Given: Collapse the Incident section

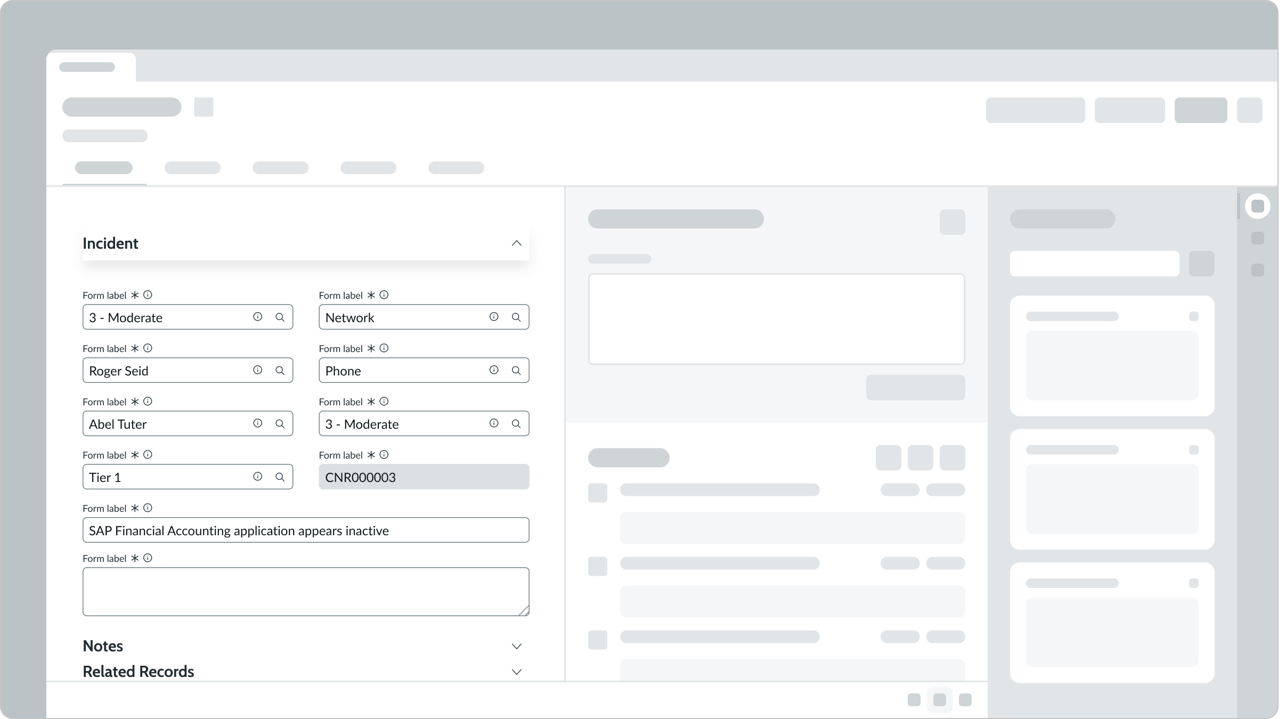Looking at the screenshot, I should pyautogui.click(x=516, y=243).
